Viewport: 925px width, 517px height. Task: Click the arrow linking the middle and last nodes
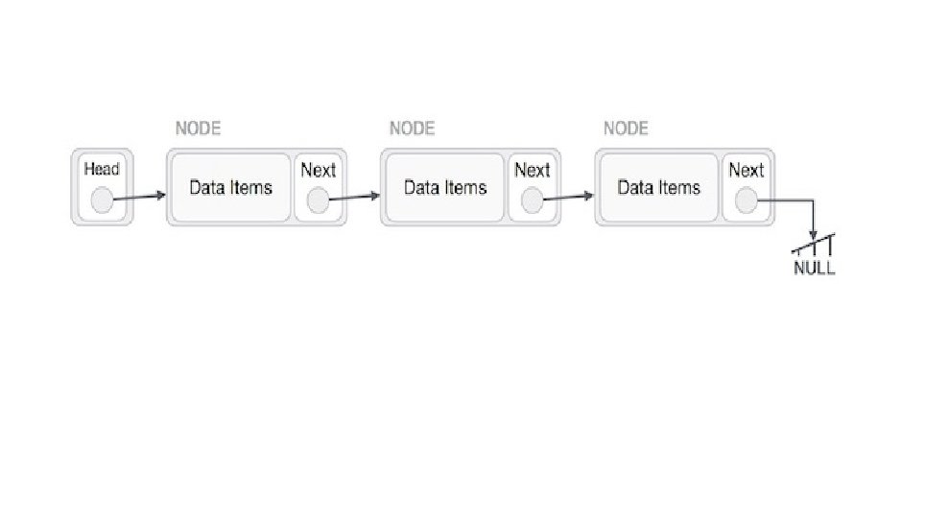tap(568, 199)
